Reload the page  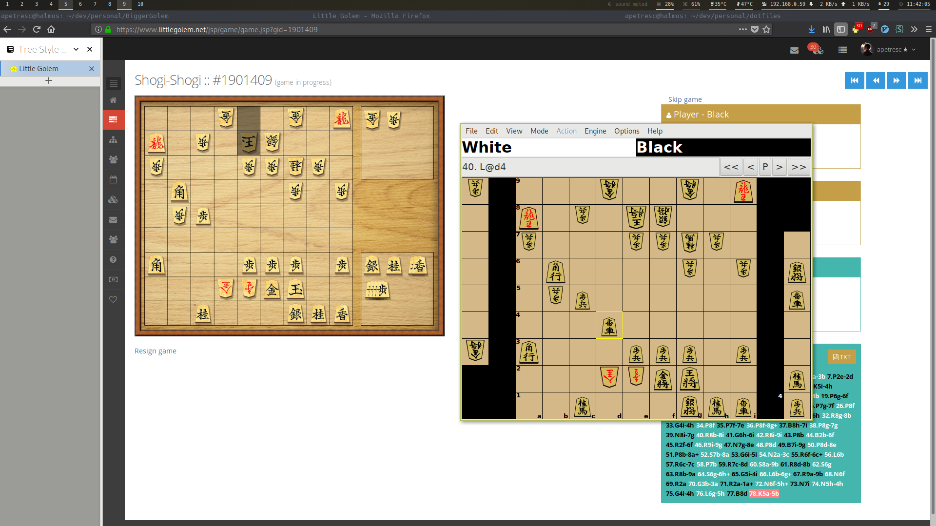click(x=37, y=29)
